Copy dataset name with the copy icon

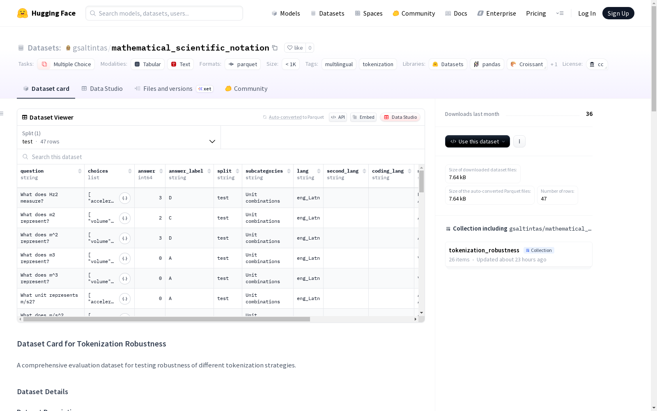tap(275, 48)
